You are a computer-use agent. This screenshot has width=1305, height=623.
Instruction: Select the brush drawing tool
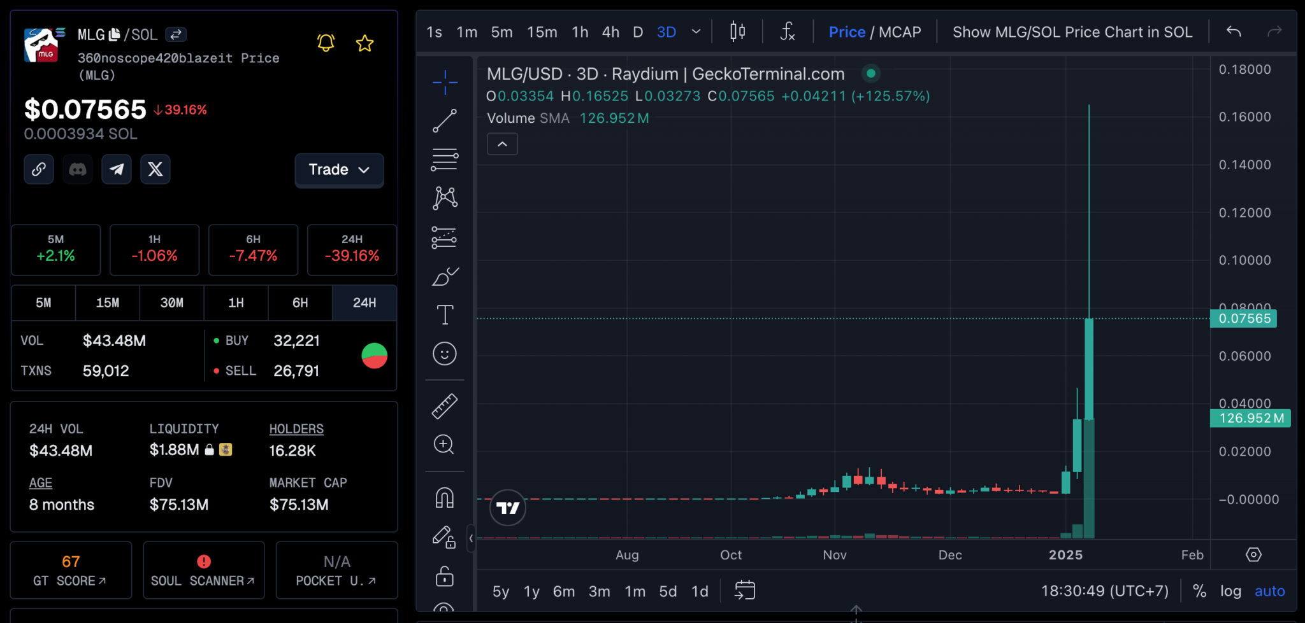[445, 277]
